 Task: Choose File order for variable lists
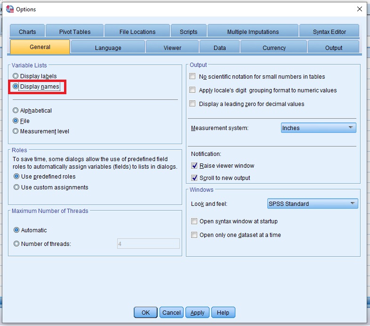(16, 121)
